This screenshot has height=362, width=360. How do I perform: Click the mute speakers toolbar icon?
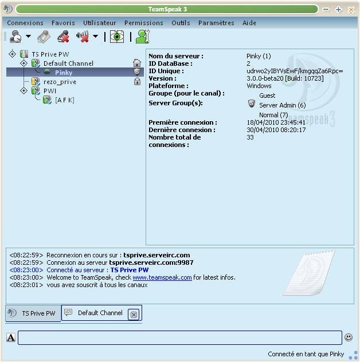[x=83, y=37]
